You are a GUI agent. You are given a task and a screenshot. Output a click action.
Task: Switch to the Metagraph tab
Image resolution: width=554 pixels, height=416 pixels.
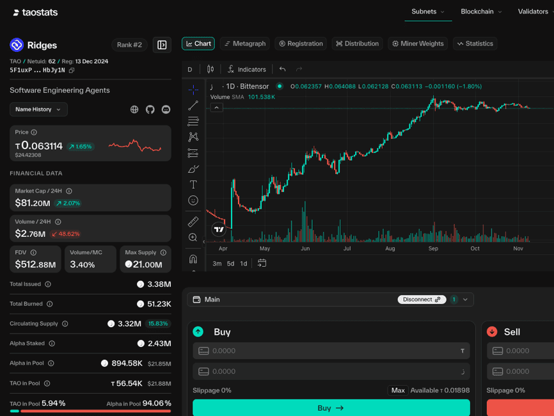[244, 44]
